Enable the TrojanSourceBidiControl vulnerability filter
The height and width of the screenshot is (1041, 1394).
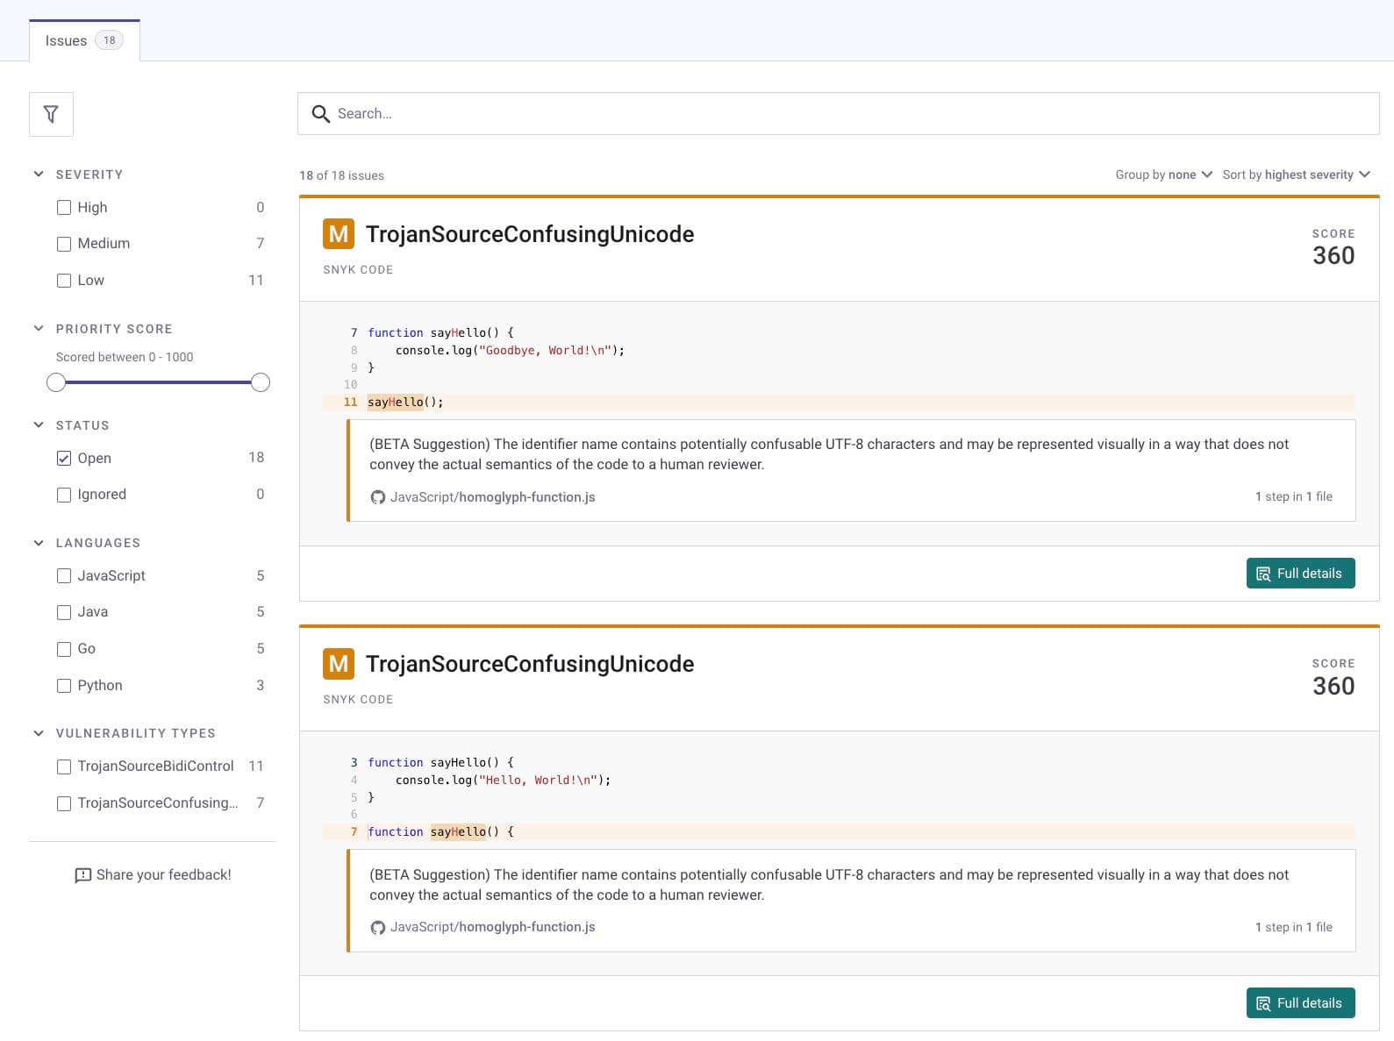point(64,766)
